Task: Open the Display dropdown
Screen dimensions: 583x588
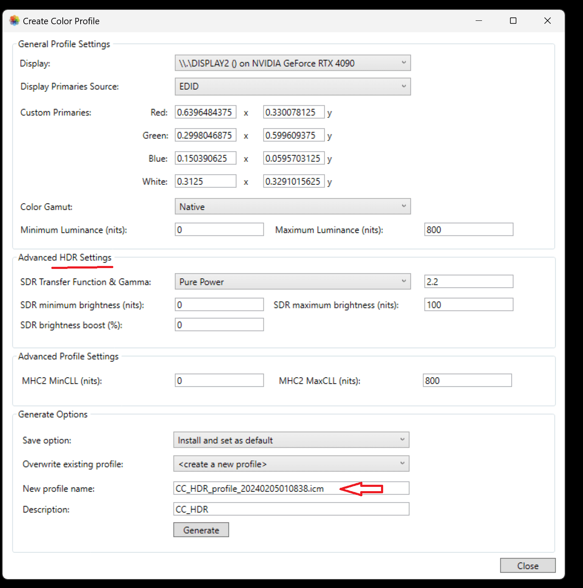Action: point(293,63)
